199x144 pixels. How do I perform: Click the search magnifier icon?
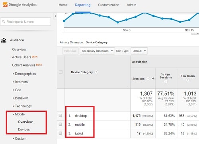pos(4,21)
